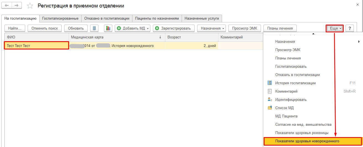
Task: Switch to the Госпитализированные tab
Action: click(x=60, y=19)
